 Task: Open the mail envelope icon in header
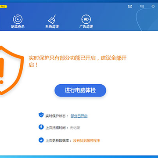[130, 7]
